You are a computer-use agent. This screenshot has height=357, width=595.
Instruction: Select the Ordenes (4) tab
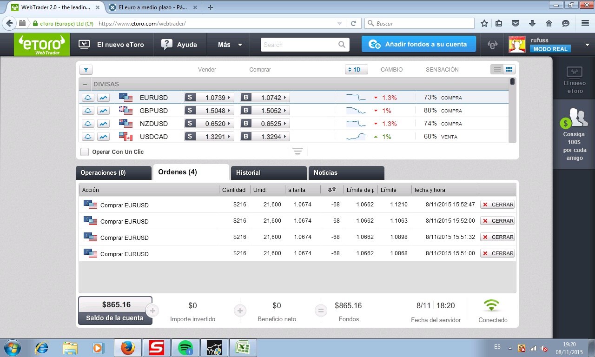(191, 172)
